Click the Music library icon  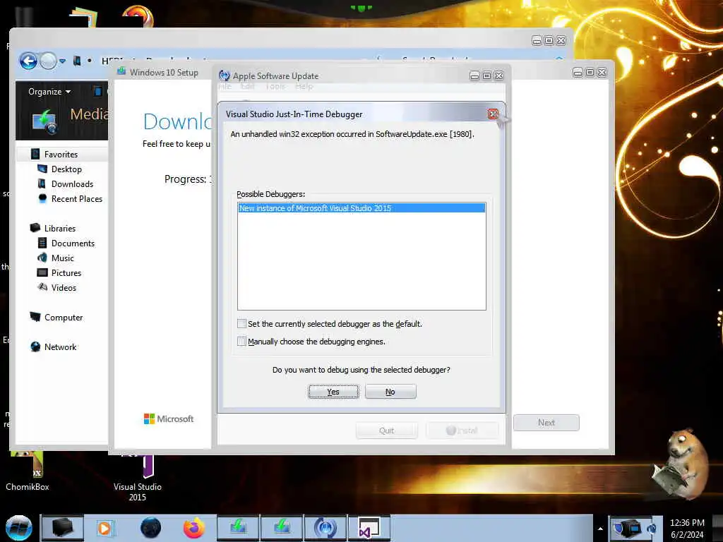tap(42, 258)
